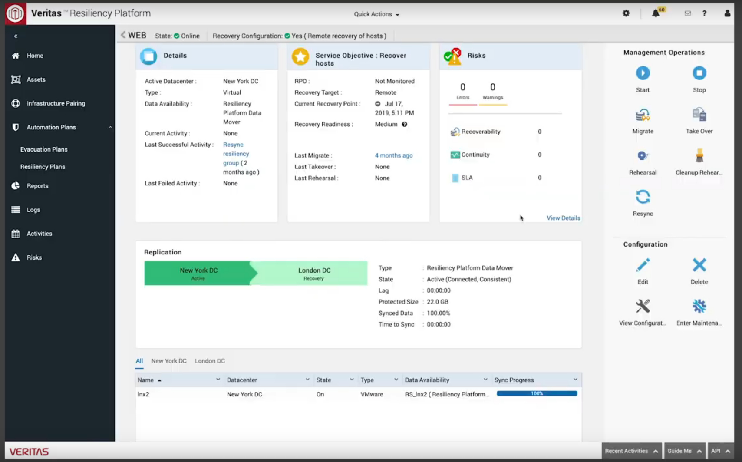Click the 'RS_lnx2' data availability cell
The height and width of the screenshot is (462, 742).
pos(447,394)
